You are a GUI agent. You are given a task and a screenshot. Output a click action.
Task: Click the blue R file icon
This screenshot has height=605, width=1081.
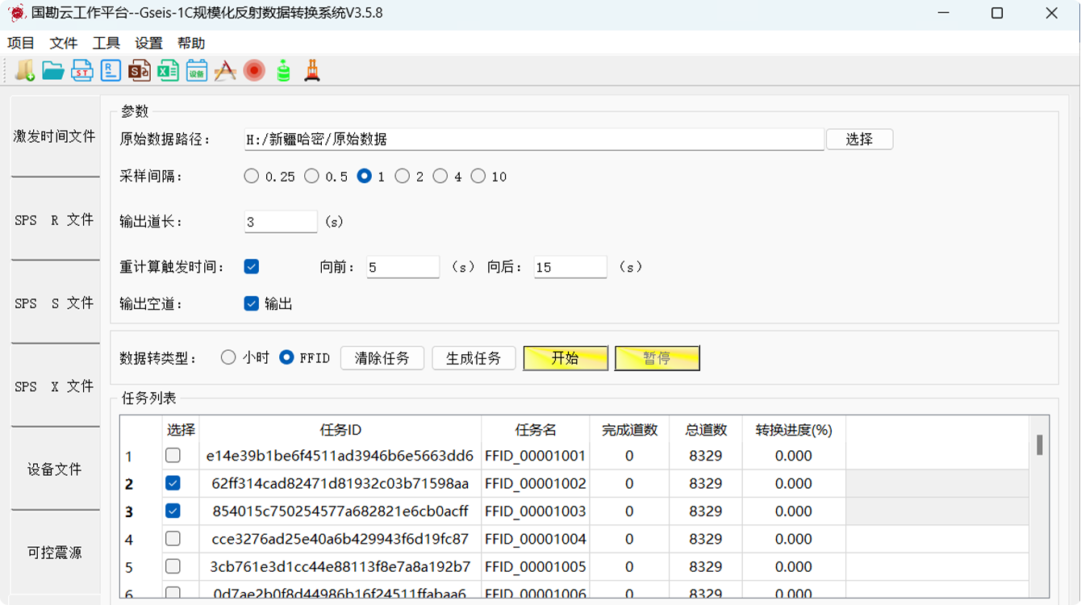click(x=111, y=71)
